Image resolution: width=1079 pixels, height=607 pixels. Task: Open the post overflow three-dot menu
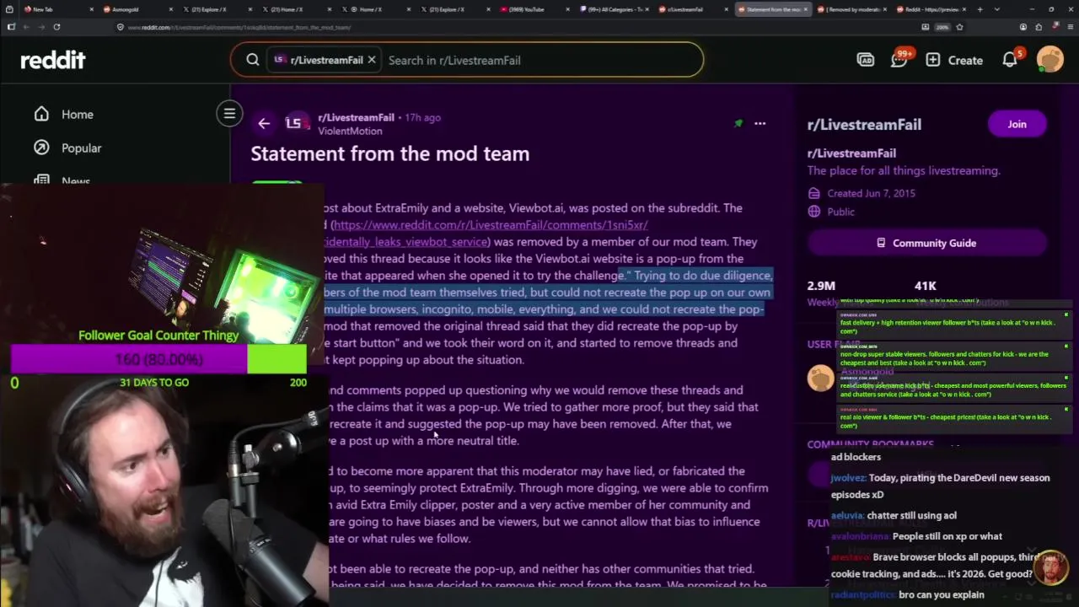(x=760, y=124)
